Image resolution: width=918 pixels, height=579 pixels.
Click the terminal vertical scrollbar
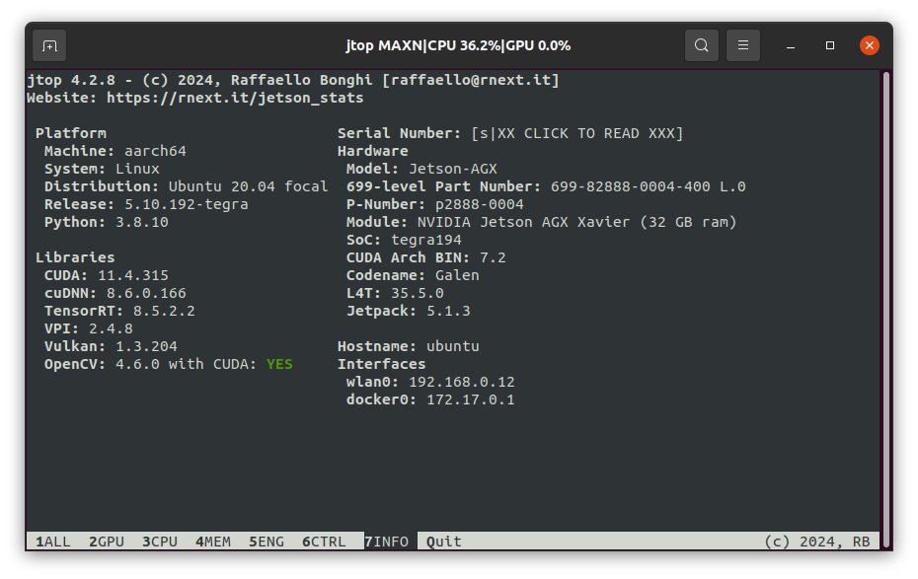(886, 309)
